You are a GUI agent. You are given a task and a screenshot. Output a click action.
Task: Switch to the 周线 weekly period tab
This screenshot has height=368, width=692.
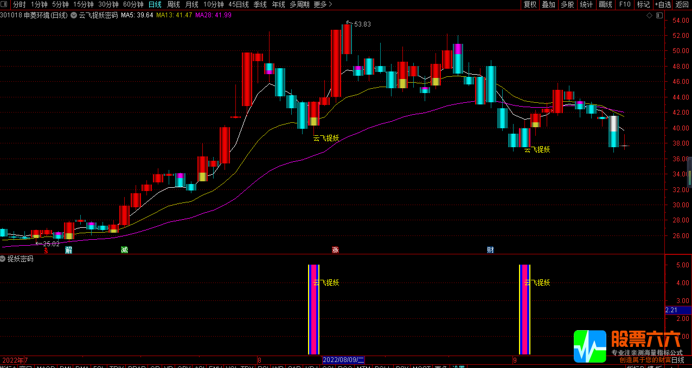point(173,4)
